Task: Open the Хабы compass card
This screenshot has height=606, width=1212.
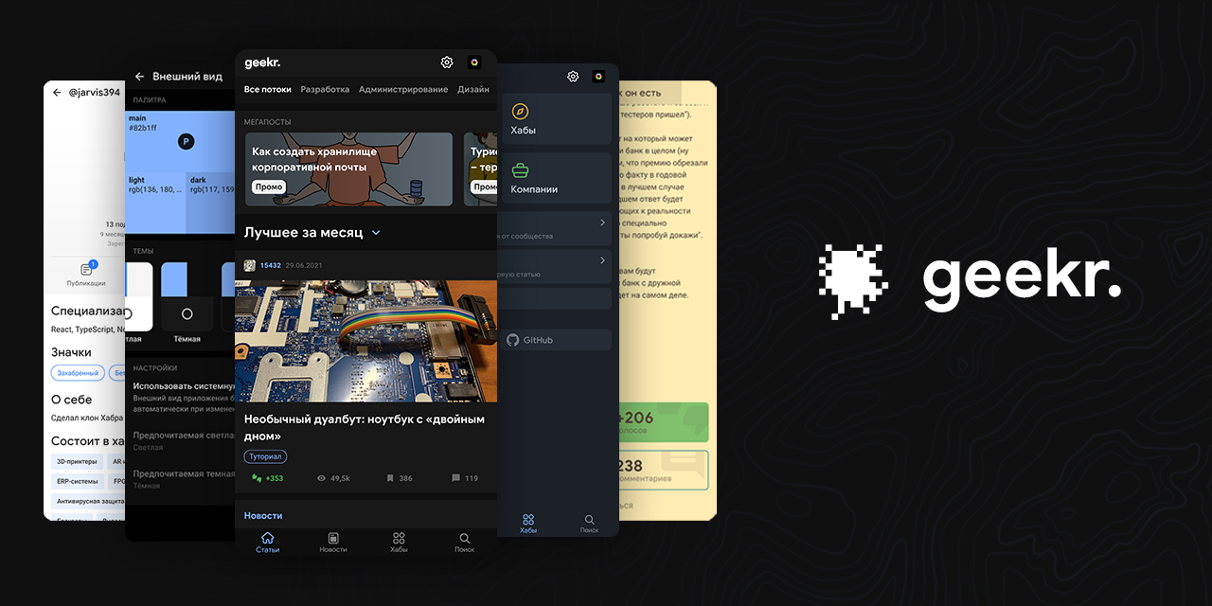Action: [557, 119]
